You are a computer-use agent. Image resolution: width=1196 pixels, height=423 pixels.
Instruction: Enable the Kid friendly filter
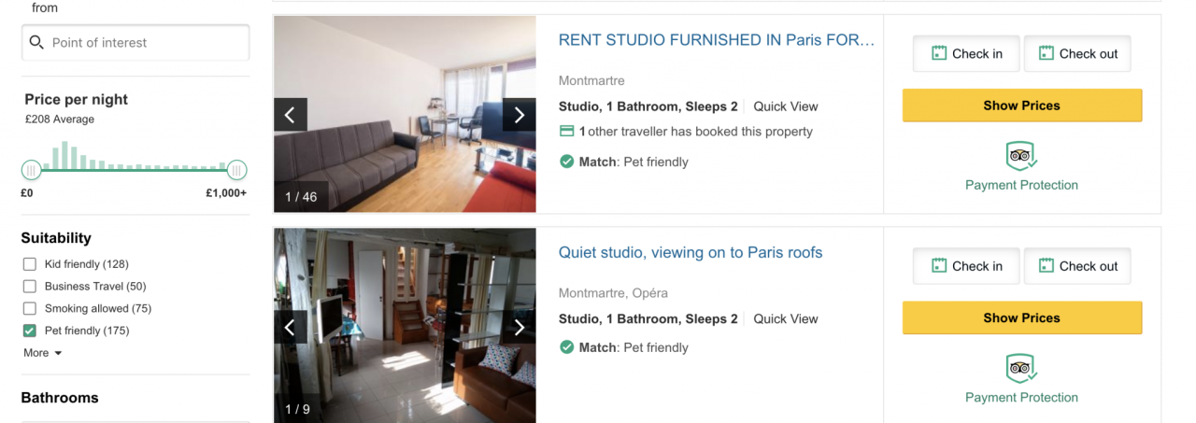pos(30,264)
